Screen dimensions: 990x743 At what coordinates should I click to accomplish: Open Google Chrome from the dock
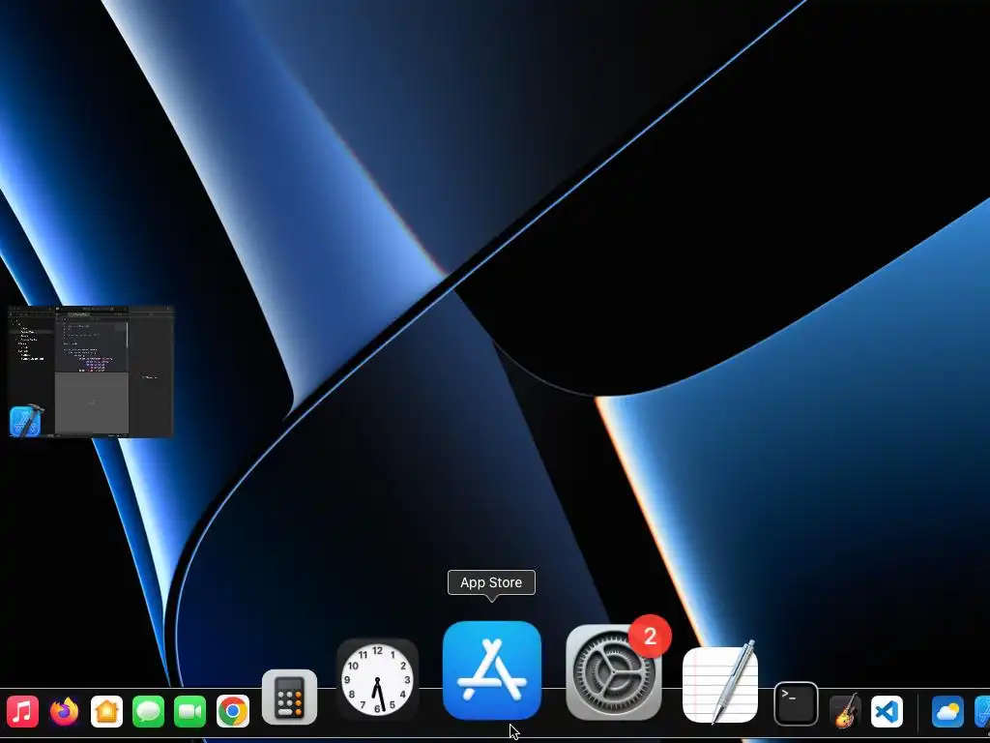tap(232, 711)
